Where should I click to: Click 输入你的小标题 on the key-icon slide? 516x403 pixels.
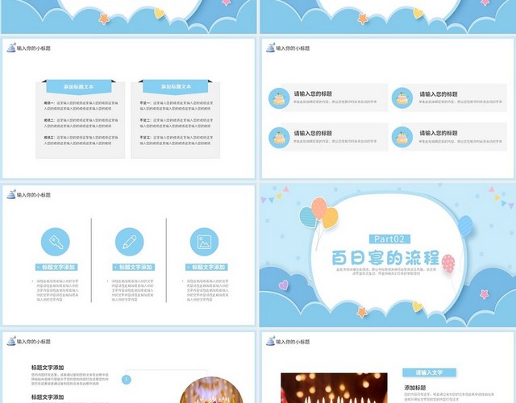tap(34, 195)
